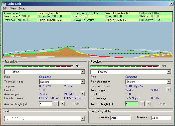Click the Radio Link title bar icon
175x126 pixels.
pos(4,4)
